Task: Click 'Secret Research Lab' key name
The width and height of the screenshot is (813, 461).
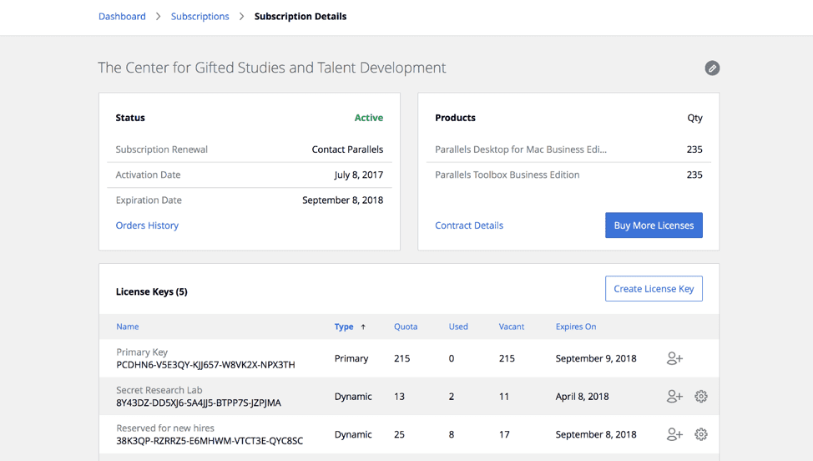Action: pos(159,390)
